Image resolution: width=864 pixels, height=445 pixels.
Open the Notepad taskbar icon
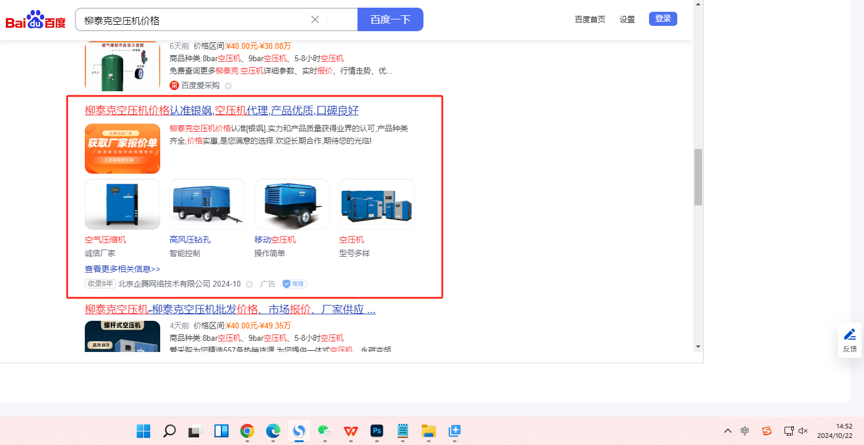coord(403,431)
